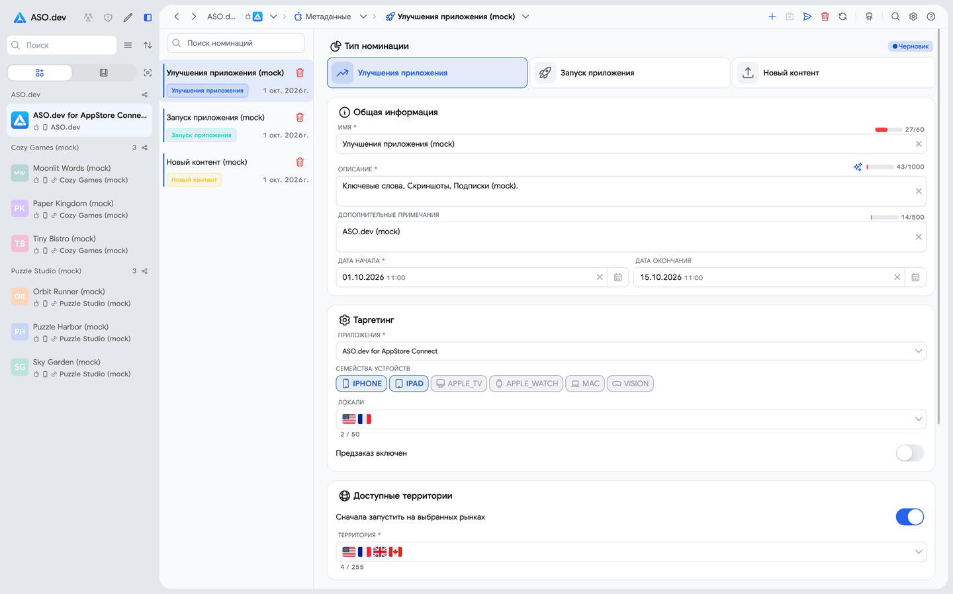
Task: Click the shield icon in sidebar header
Action: (108, 17)
